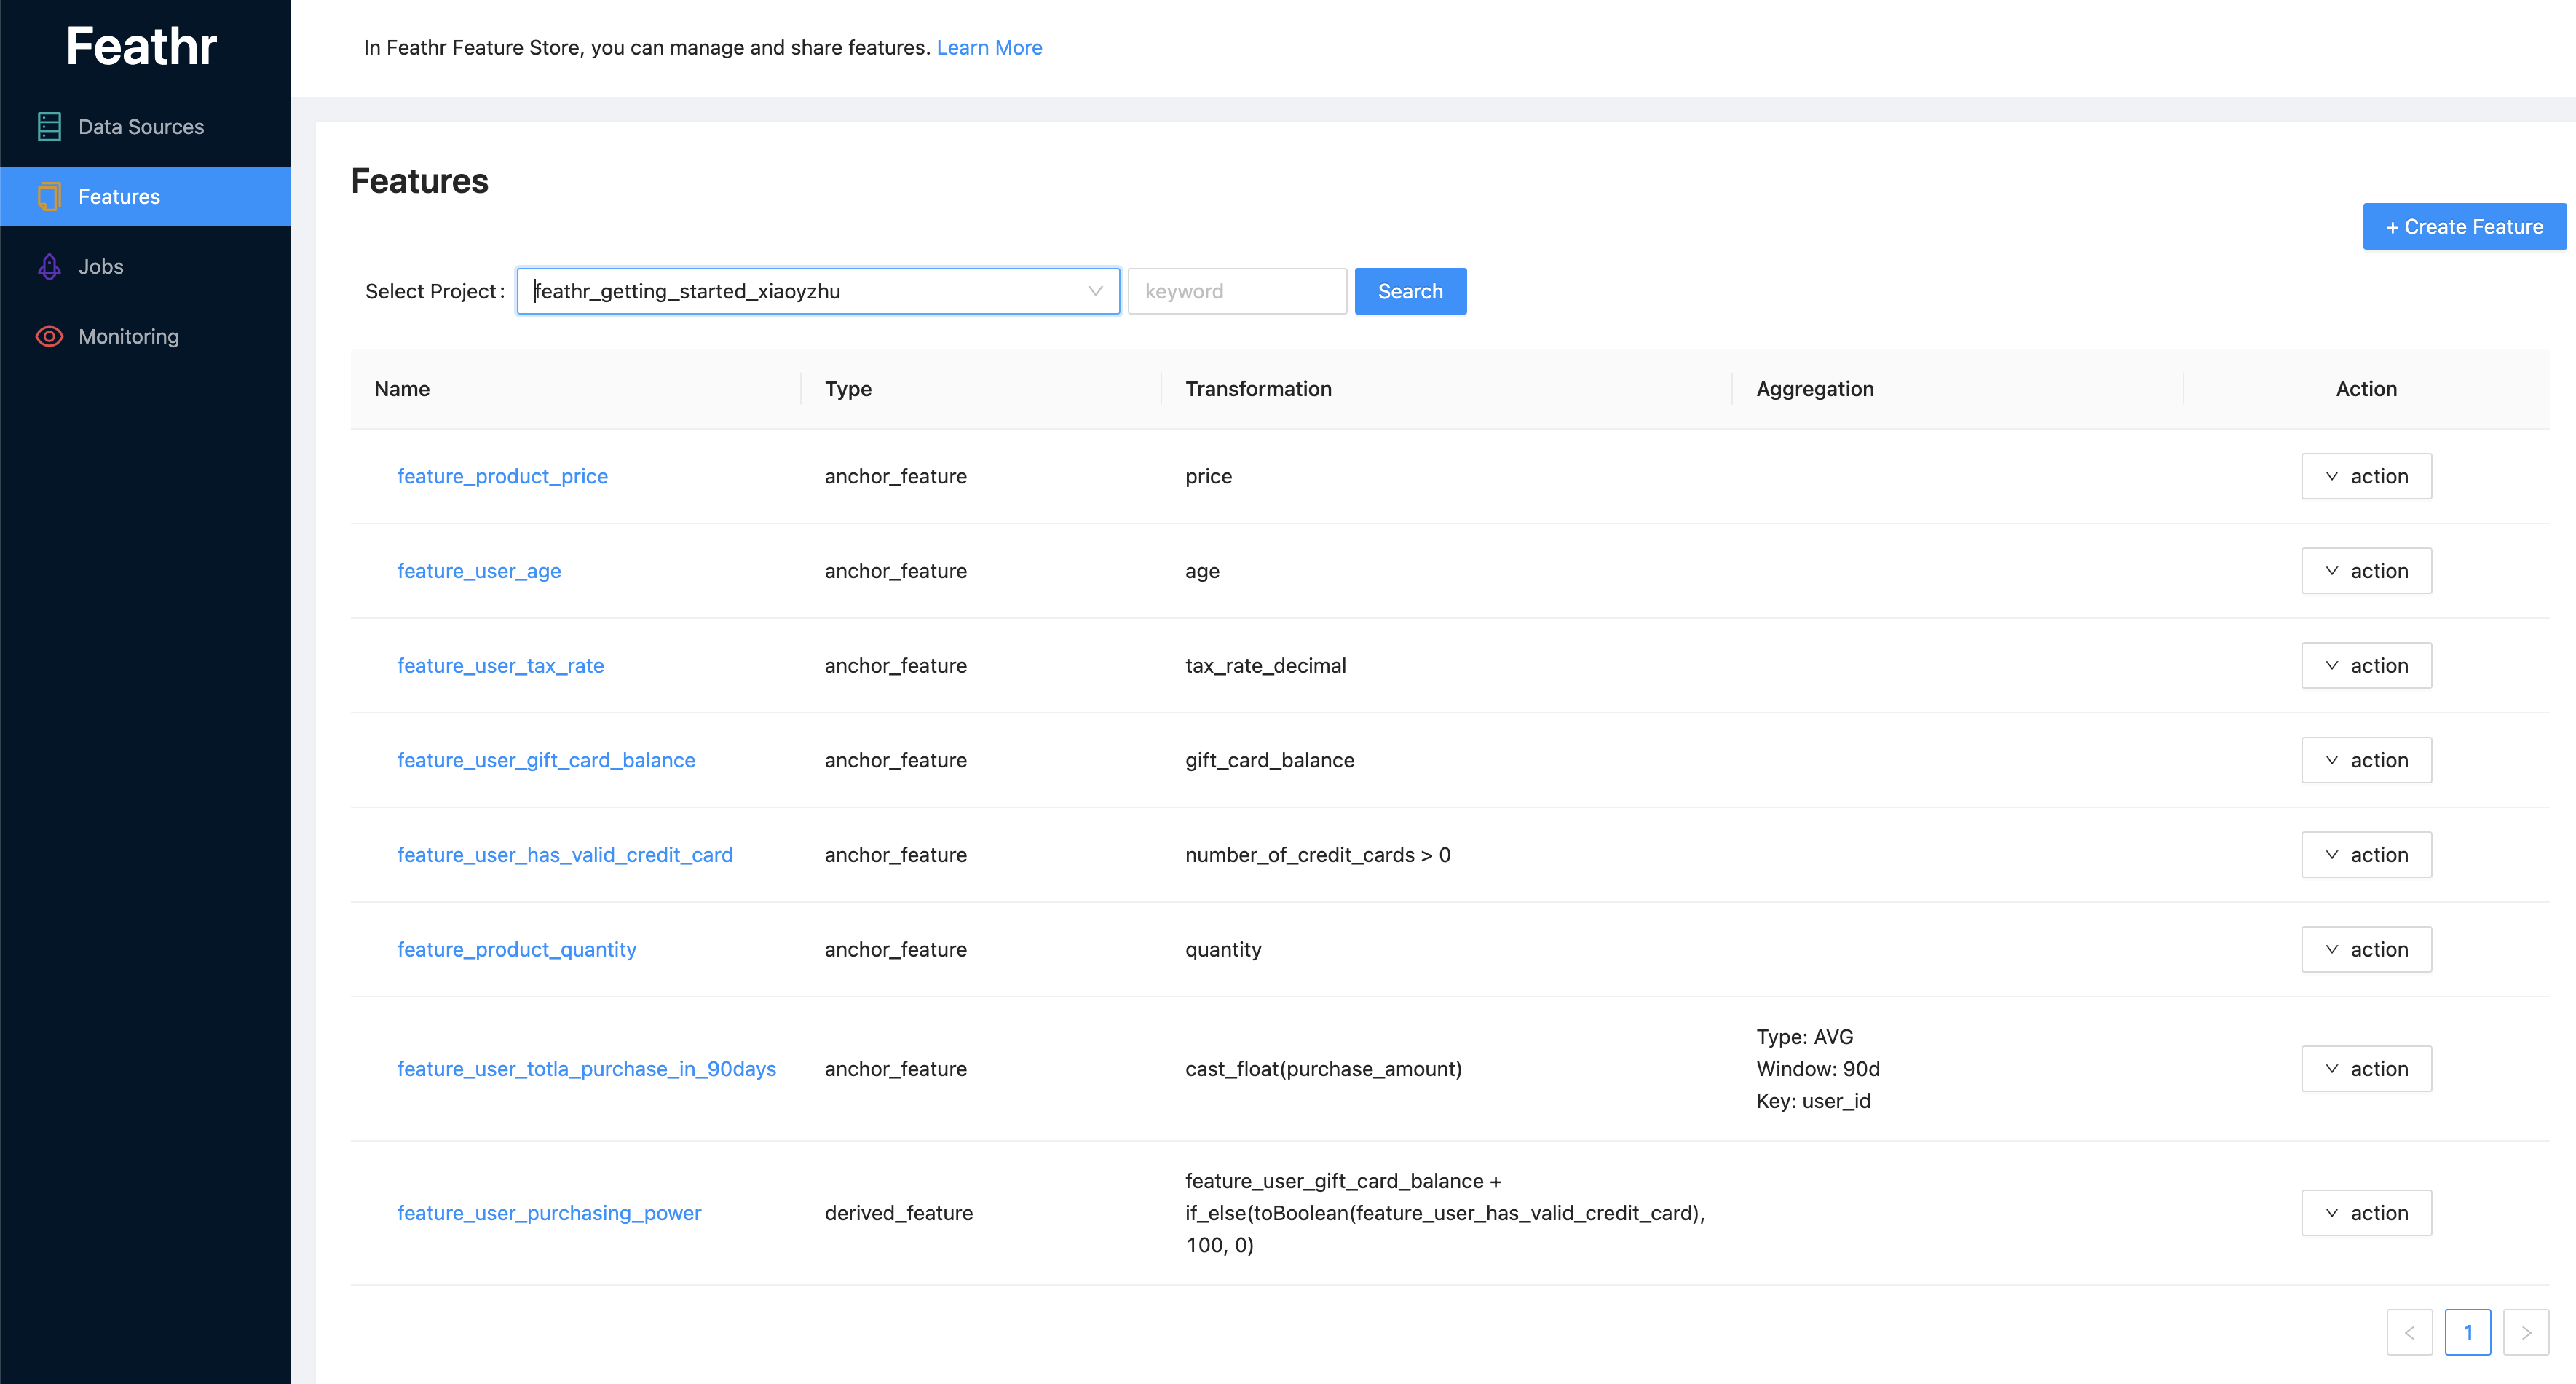This screenshot has height=1384, width=2576.
Task: Open action dropdown for feature_user_totla_purchase_in_90days
Action: tap(2366, 1069)
